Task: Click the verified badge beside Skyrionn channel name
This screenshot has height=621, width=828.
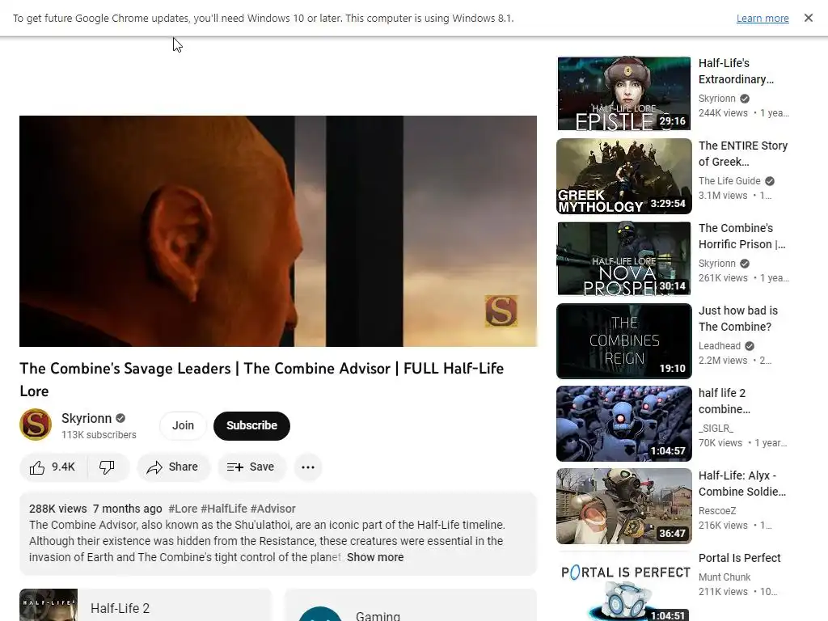Action: coord(121,418)
